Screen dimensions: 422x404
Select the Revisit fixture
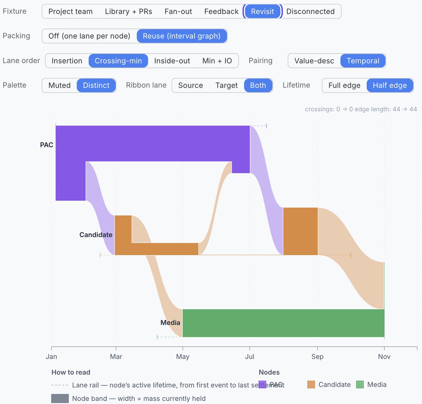pyautogui.click(x=262, y=11)
